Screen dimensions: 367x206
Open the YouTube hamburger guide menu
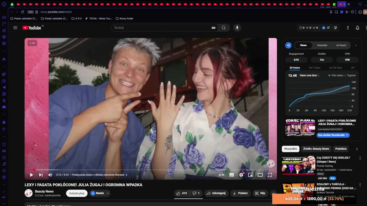(x=15, y=28)
